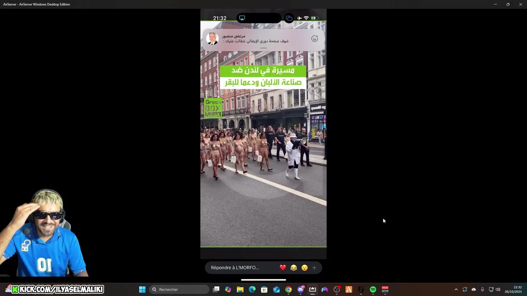527x296 pixels.
Task: Open Voicemeeter from the taskbar
Action: pos(385,289)
